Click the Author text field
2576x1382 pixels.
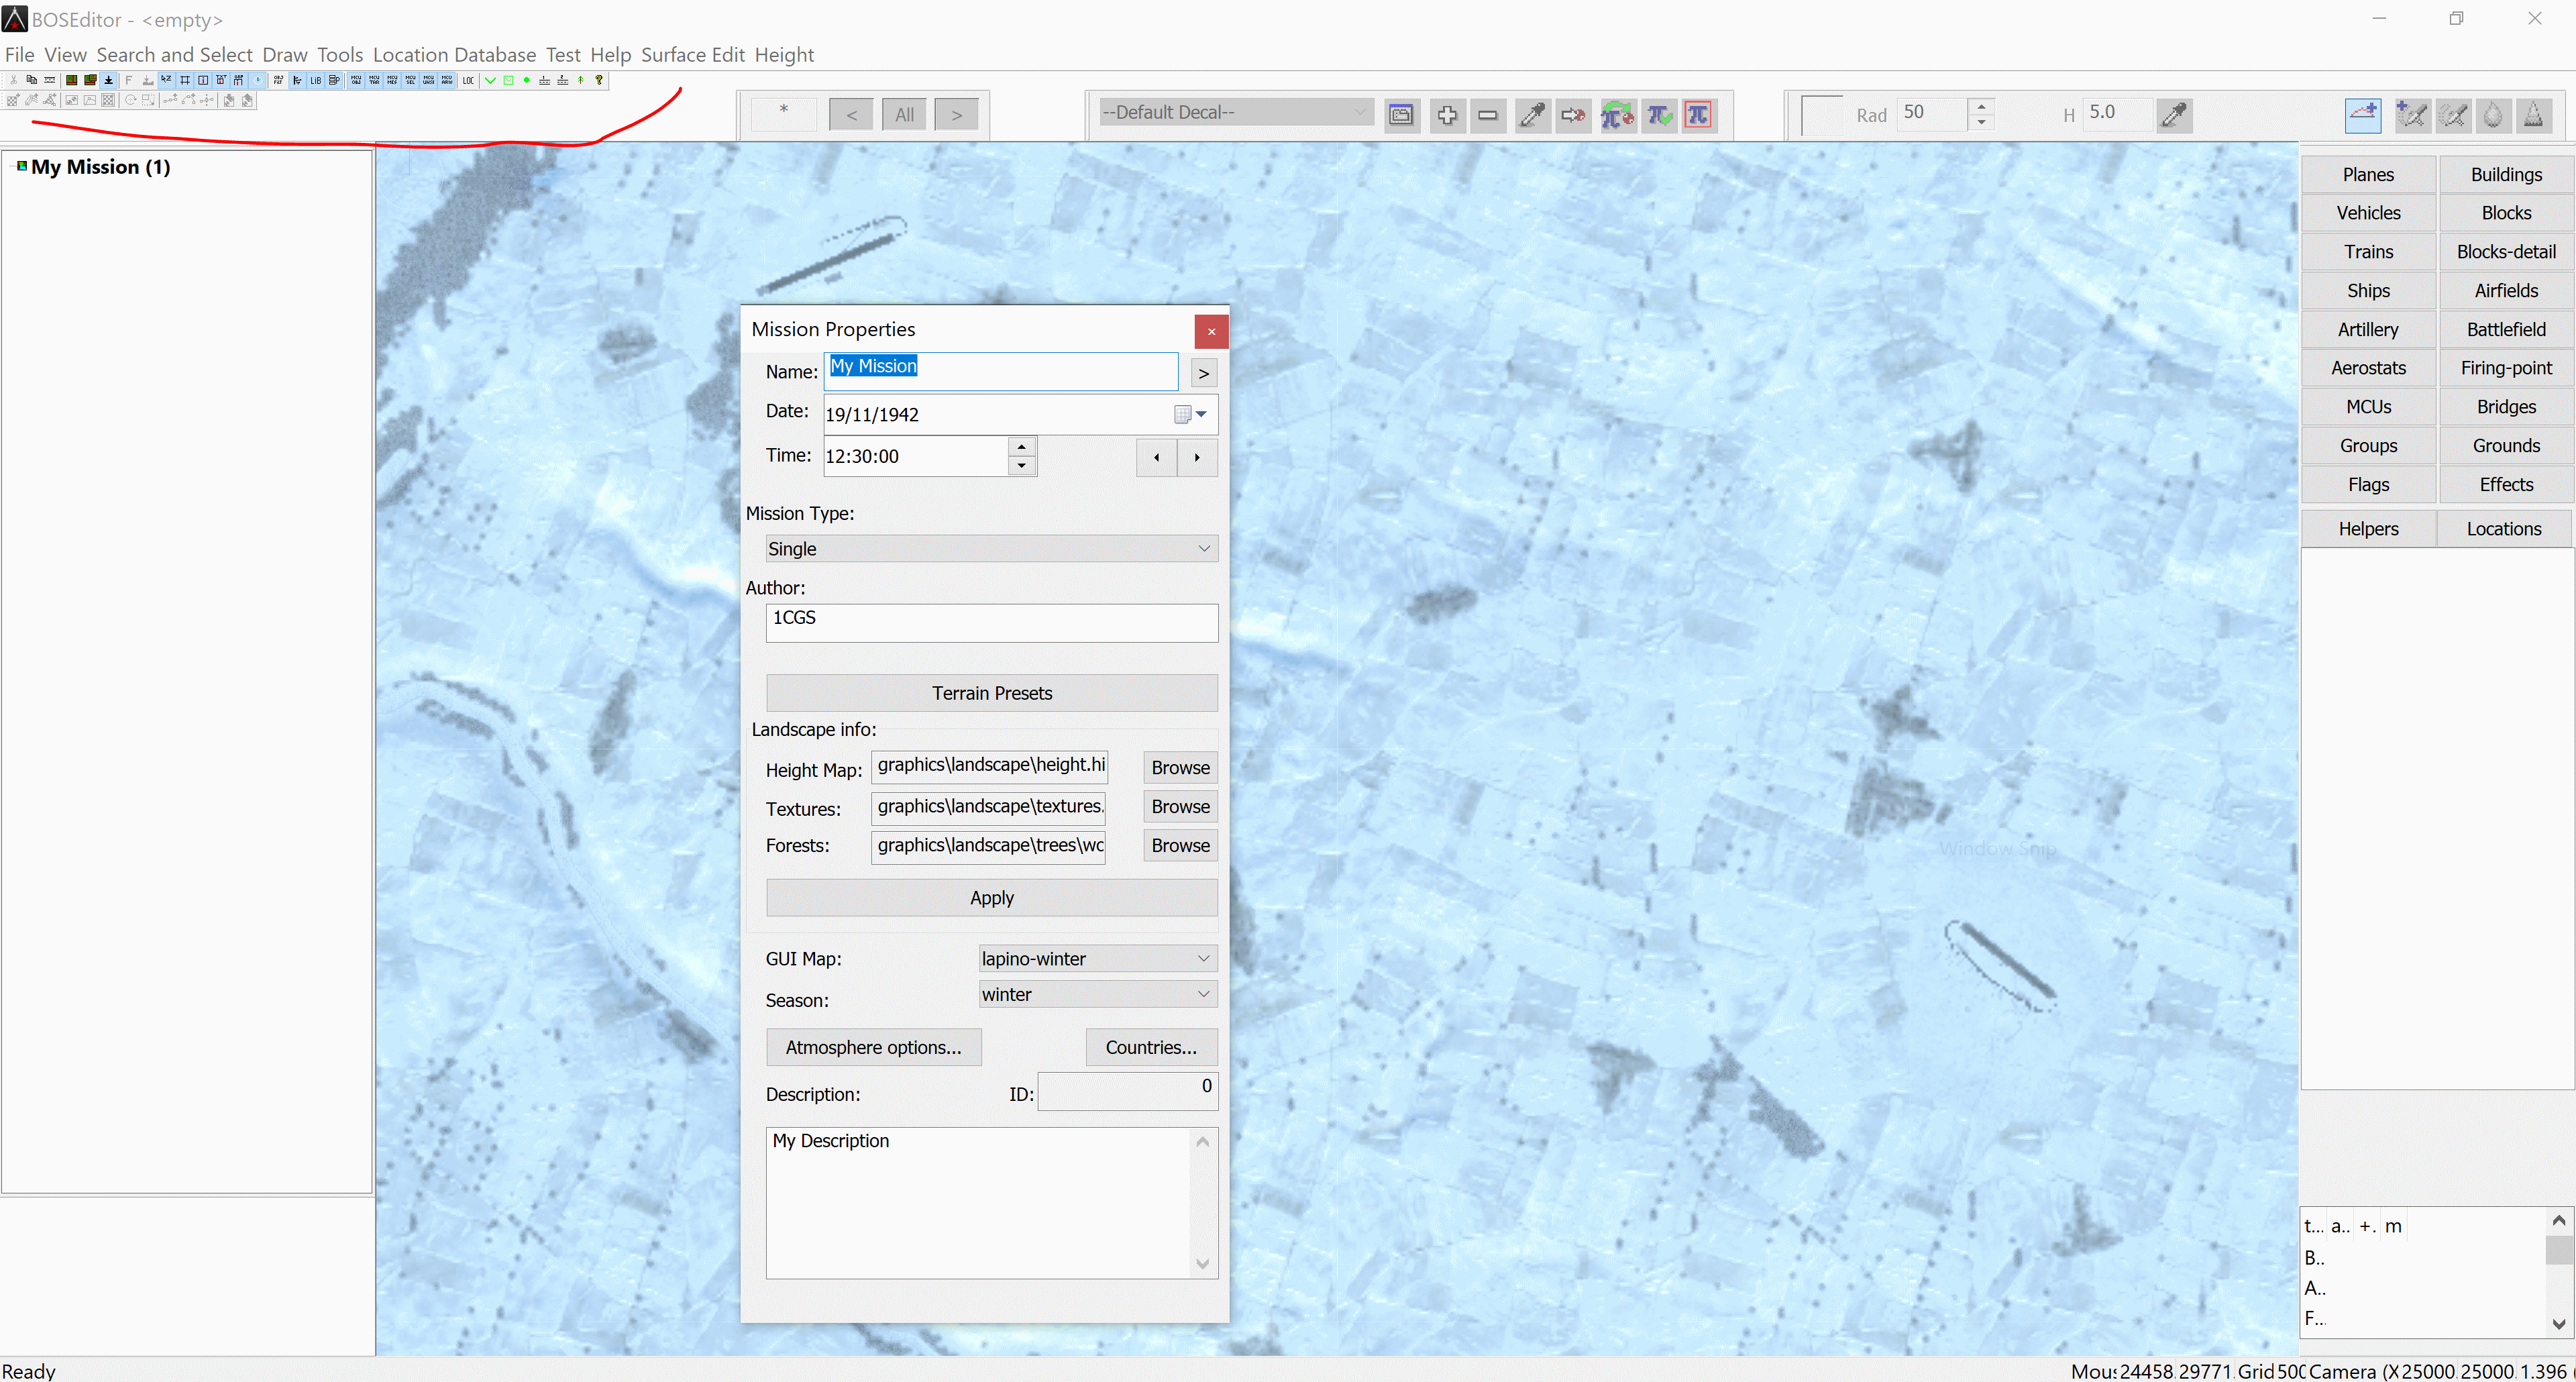coord(990,622)
